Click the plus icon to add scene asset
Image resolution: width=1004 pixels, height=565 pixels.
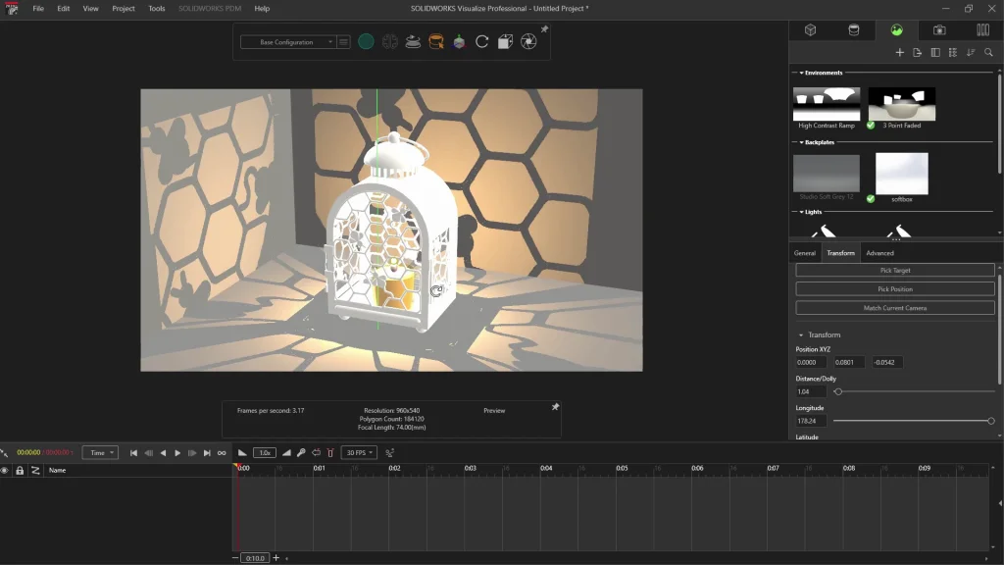899,53
